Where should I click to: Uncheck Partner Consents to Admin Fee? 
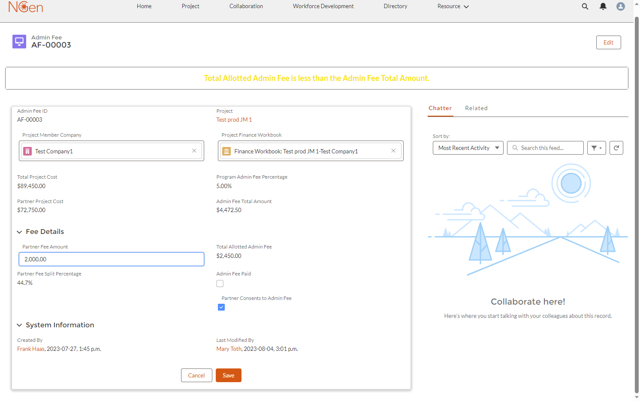221,307
